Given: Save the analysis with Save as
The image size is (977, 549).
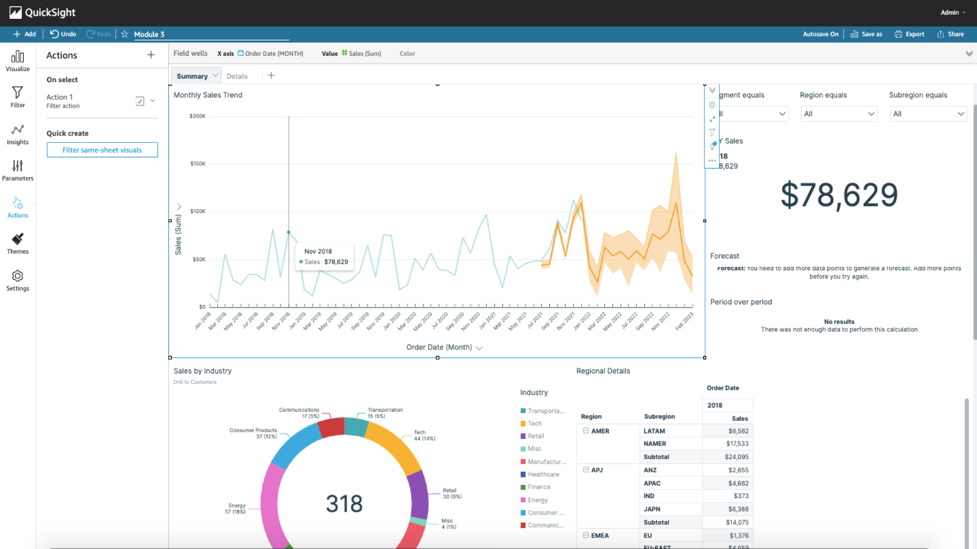Looking at the screenshot, I should [x=866, y=34].
